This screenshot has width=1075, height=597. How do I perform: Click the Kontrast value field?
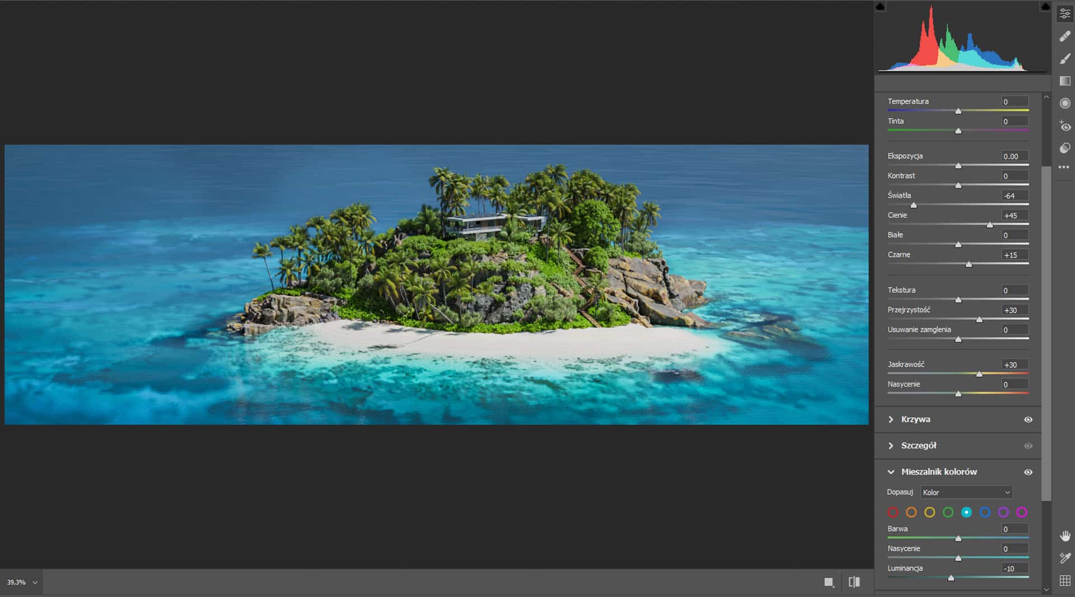[x=1015, y=176]
